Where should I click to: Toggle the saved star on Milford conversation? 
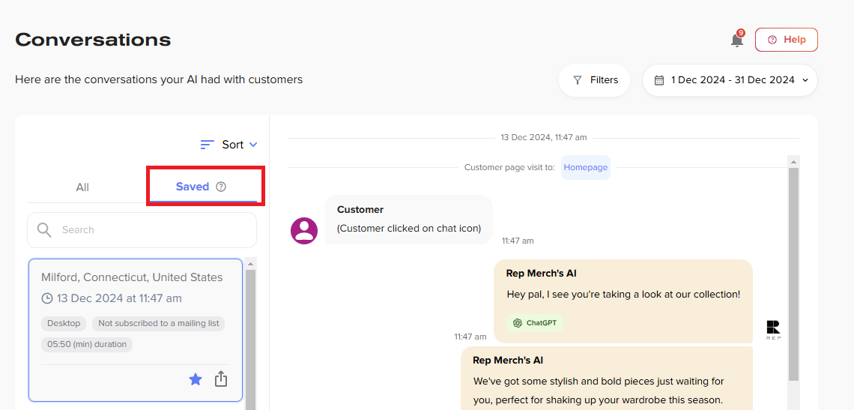[196, 379]
